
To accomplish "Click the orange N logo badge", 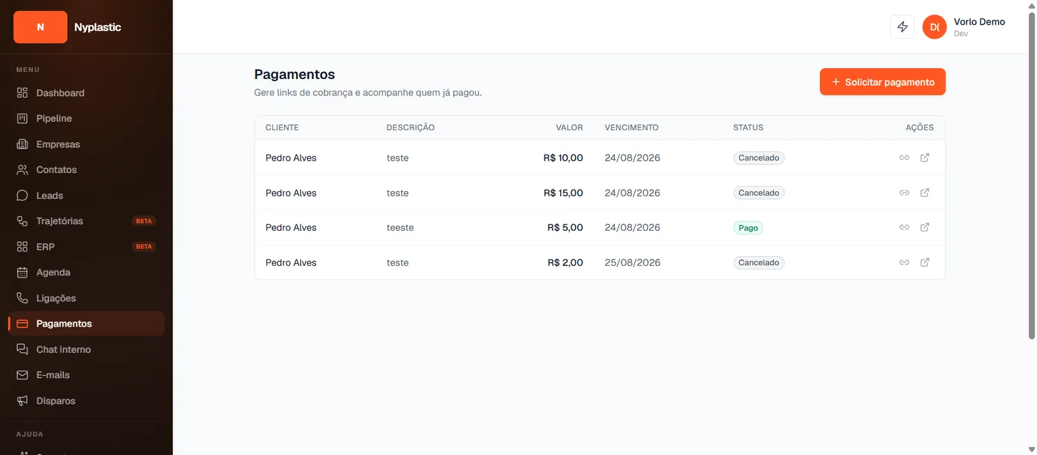I will 40,27.
